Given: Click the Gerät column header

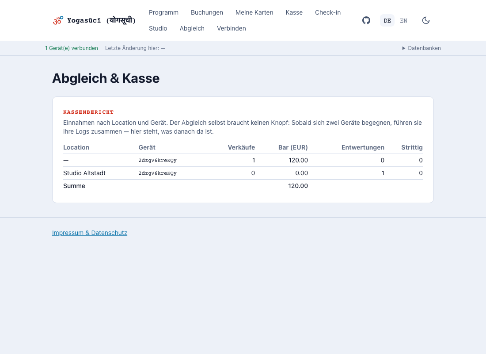Looking at the screenshot, I should tap(147, 147).
